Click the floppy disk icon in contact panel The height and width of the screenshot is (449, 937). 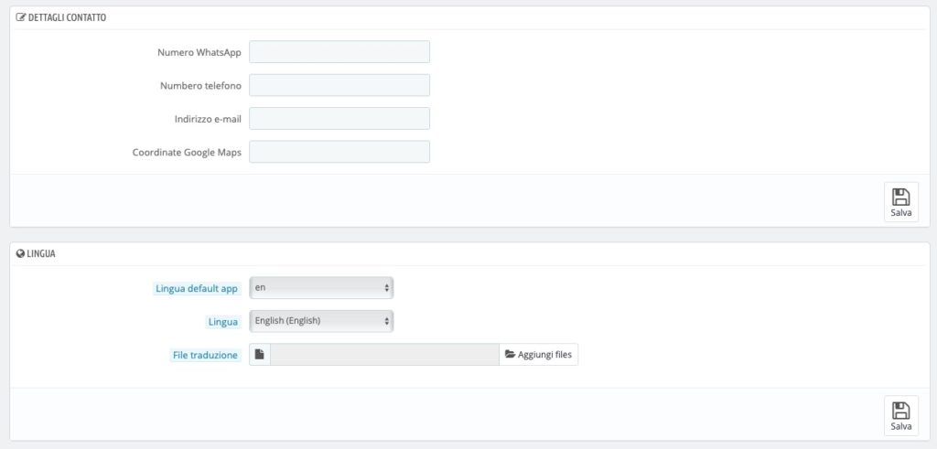[901, 197]
